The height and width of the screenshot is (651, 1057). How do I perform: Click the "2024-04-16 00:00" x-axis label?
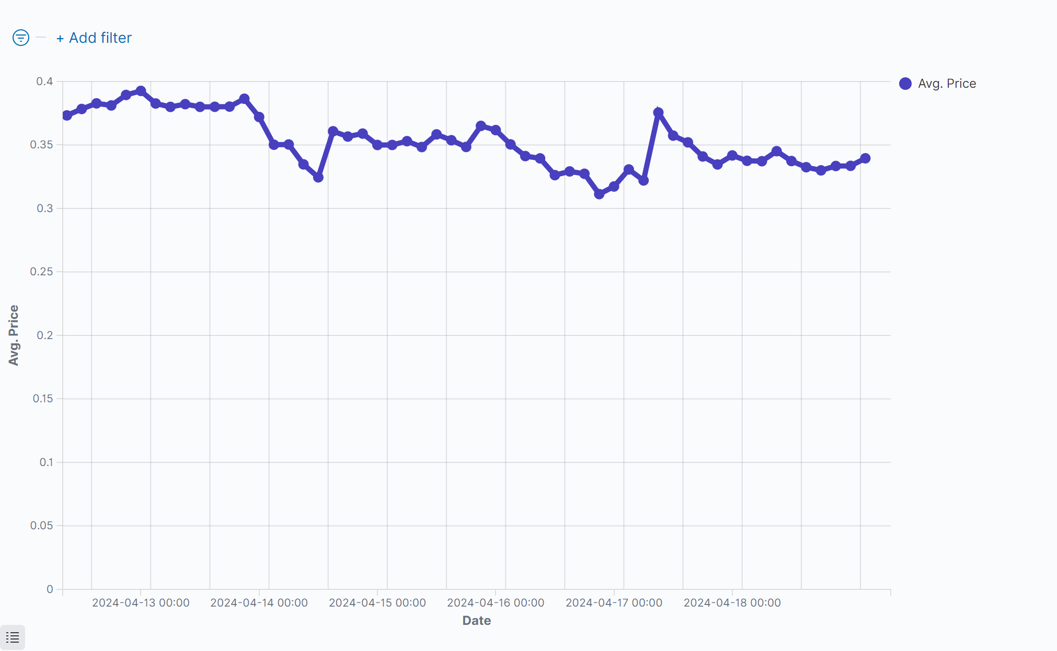coord(496,602)
